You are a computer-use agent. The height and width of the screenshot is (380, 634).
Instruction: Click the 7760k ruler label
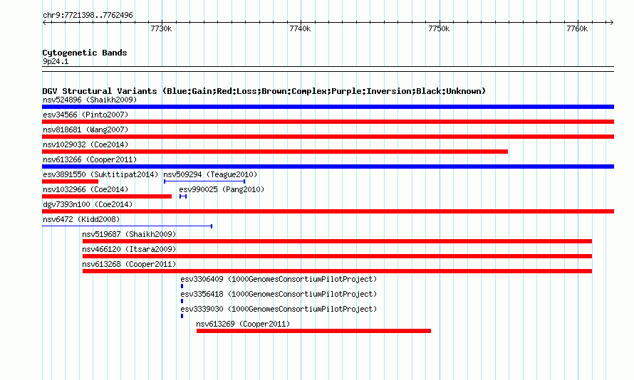click(577, 28)
